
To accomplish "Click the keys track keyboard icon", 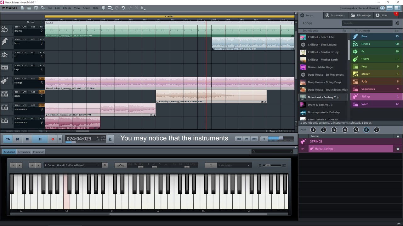I will pyautogui.click(x=5, y=67).
